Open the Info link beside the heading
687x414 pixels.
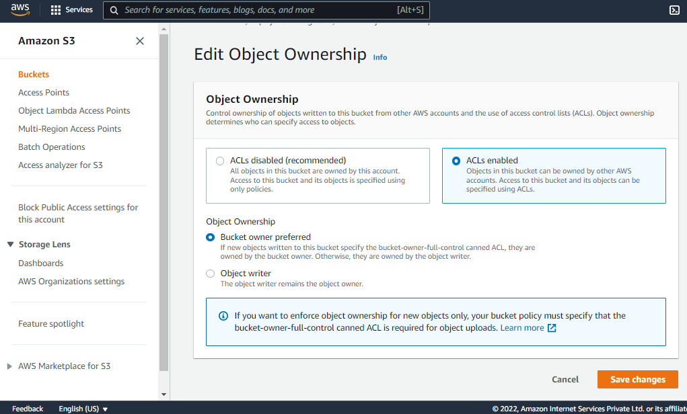point(380,57)
